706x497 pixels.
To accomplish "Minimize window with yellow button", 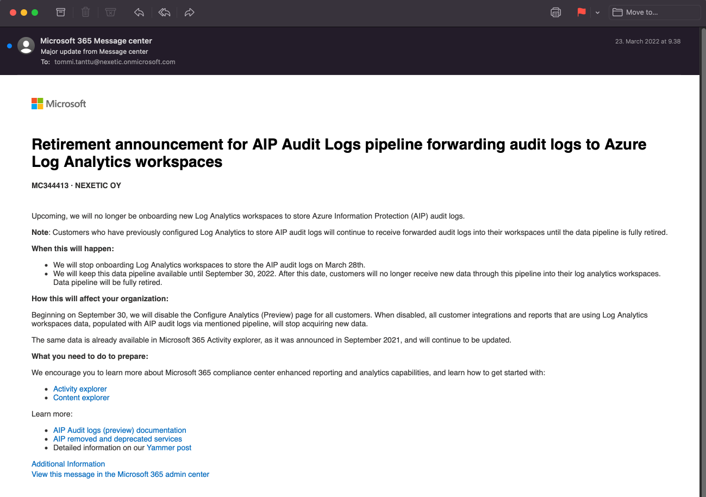I will coord(24,13).
